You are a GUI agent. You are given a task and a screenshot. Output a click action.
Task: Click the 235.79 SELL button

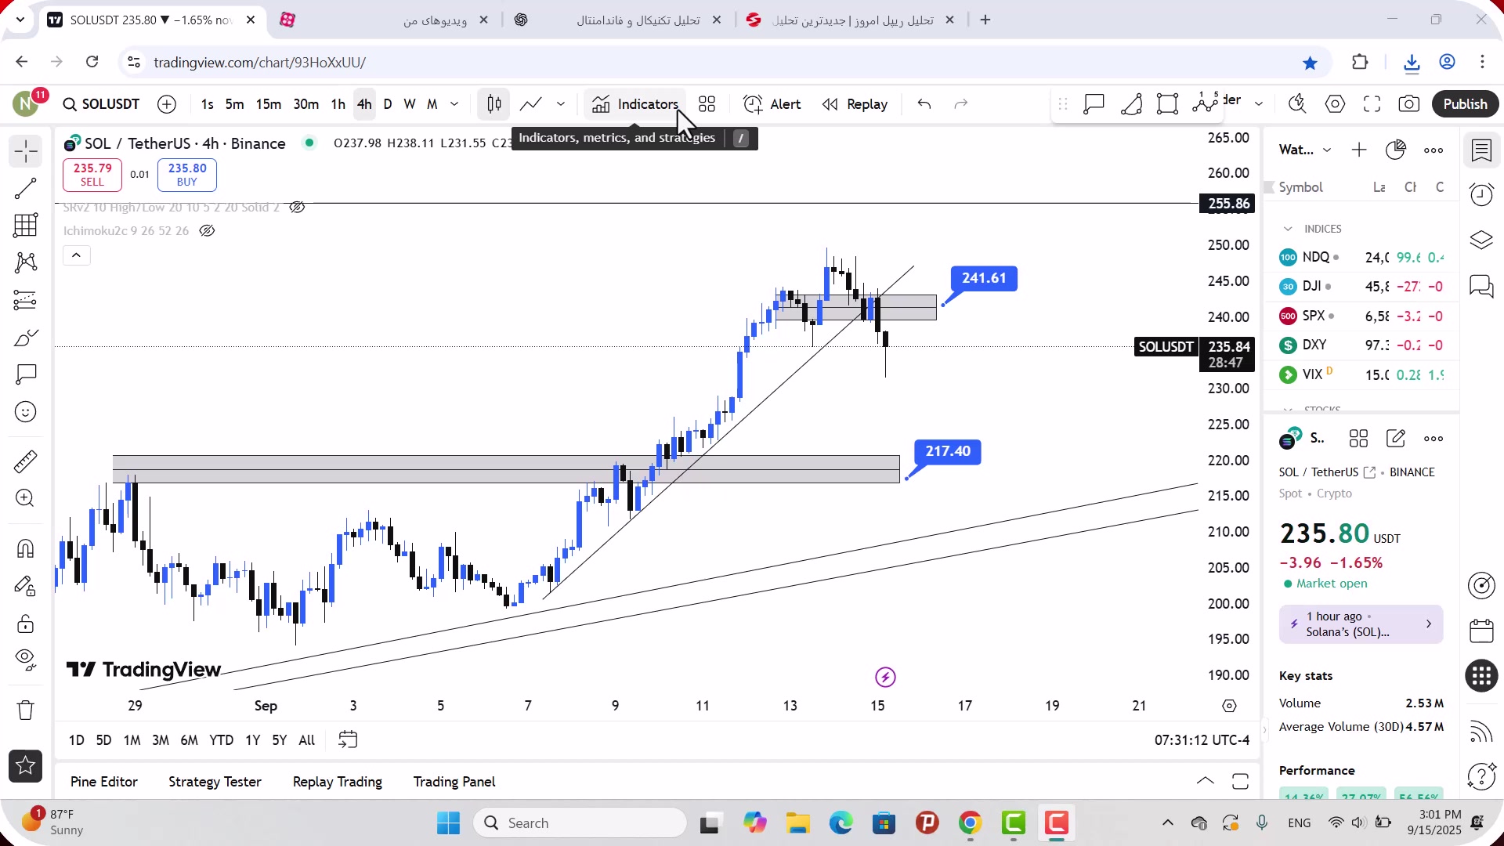tap(92, 175)
